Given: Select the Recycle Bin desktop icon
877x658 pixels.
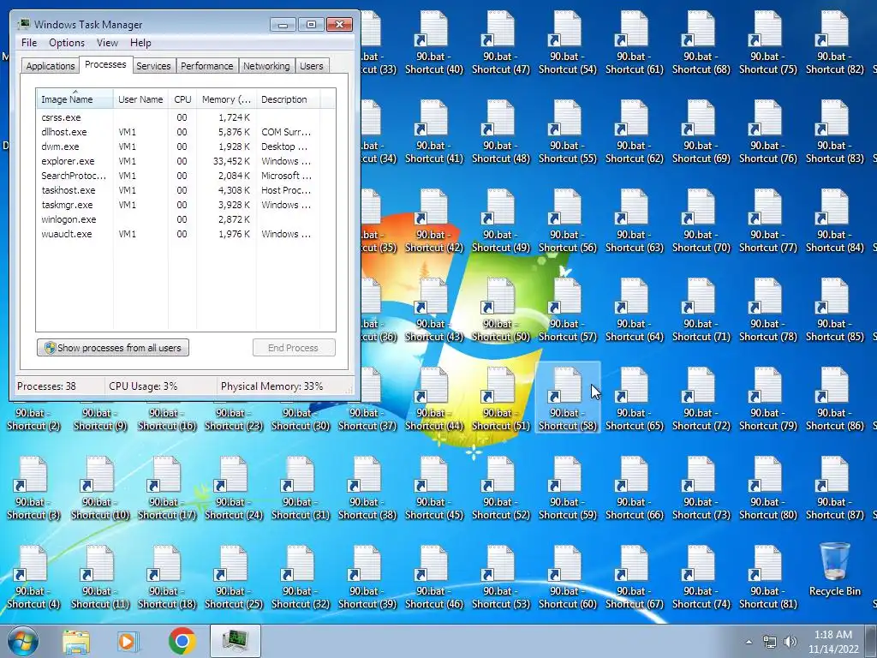Looking at the screenshot, I should point(834,570).
